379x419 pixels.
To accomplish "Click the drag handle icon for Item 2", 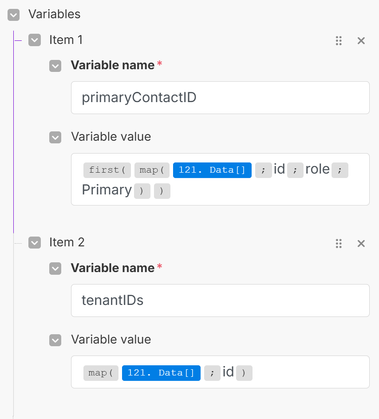I will 339,243.
